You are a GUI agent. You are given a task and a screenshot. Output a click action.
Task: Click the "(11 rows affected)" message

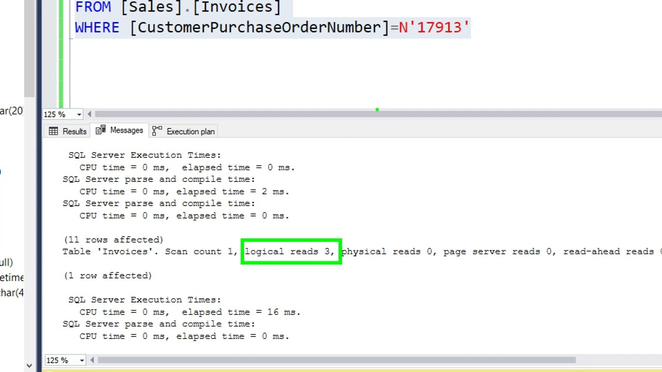pyautogui.click(x=113, y=240)
